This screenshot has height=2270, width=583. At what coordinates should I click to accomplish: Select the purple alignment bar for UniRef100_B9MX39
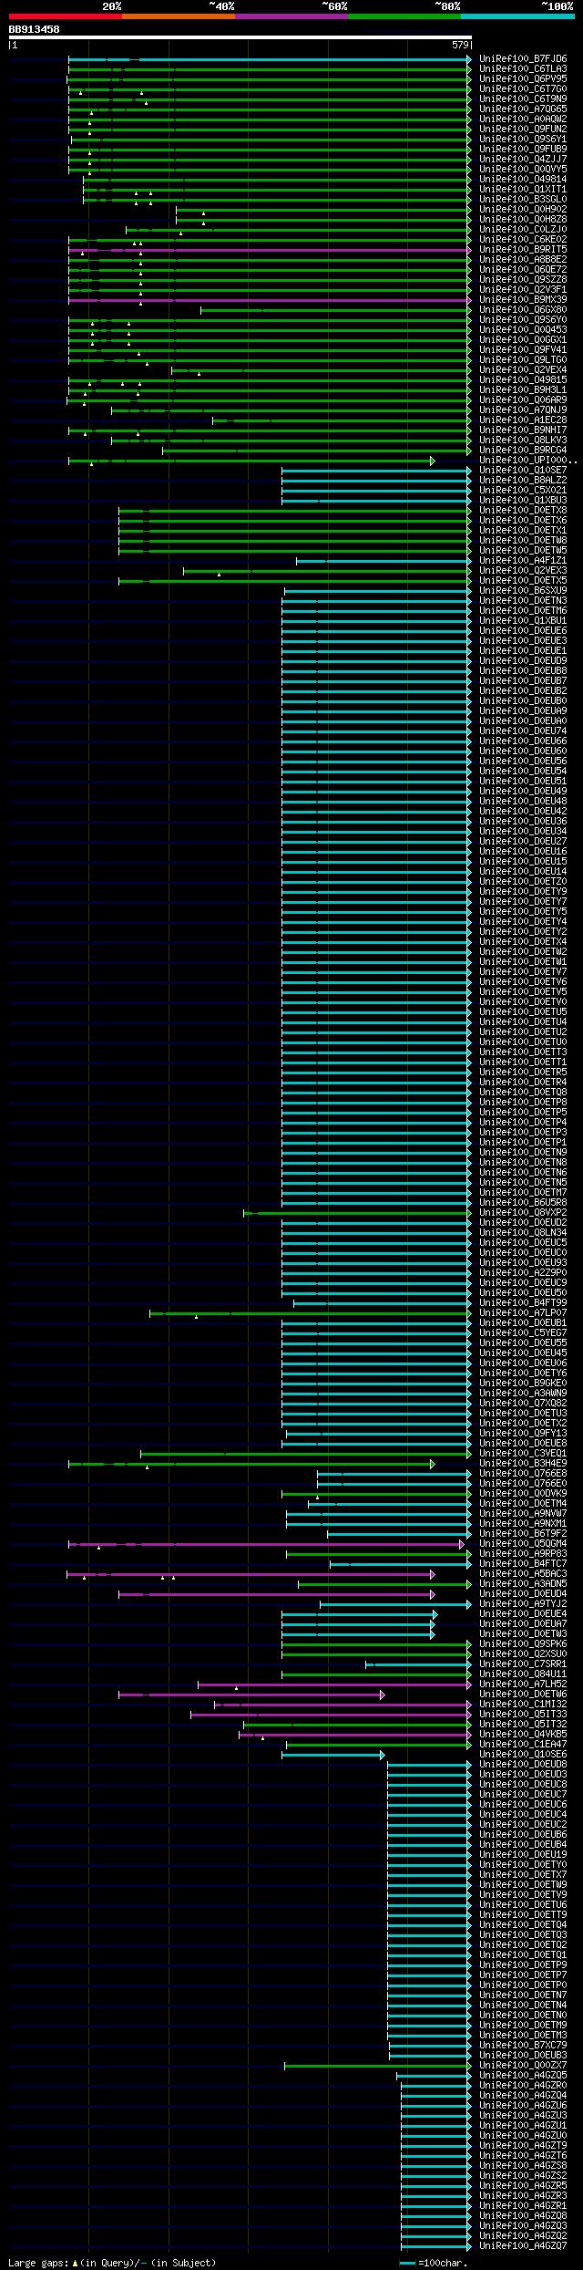coord(270,300)
